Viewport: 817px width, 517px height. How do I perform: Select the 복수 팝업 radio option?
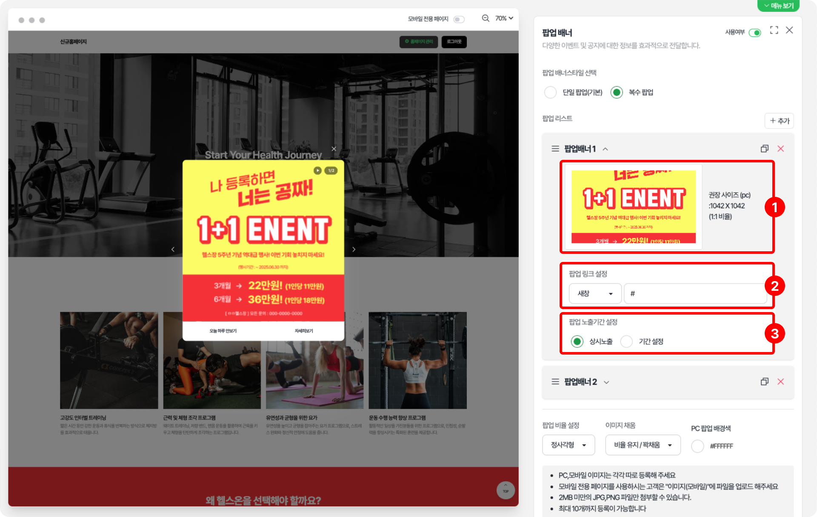click(617, 92)
